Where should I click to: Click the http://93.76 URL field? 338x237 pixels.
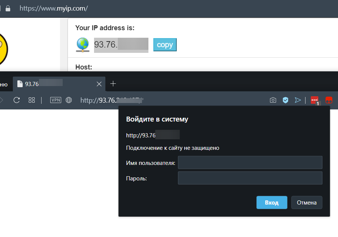[x=112, y=100]
